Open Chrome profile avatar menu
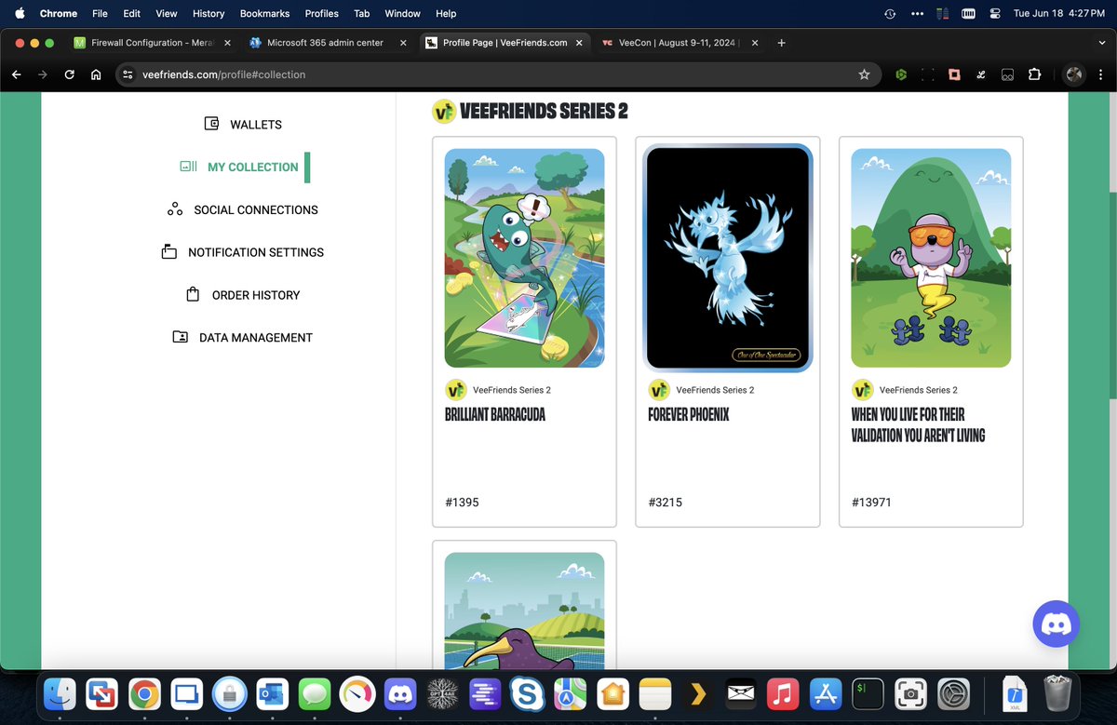This screenshot has height=725, width=1117. (x=1074, y=74)
